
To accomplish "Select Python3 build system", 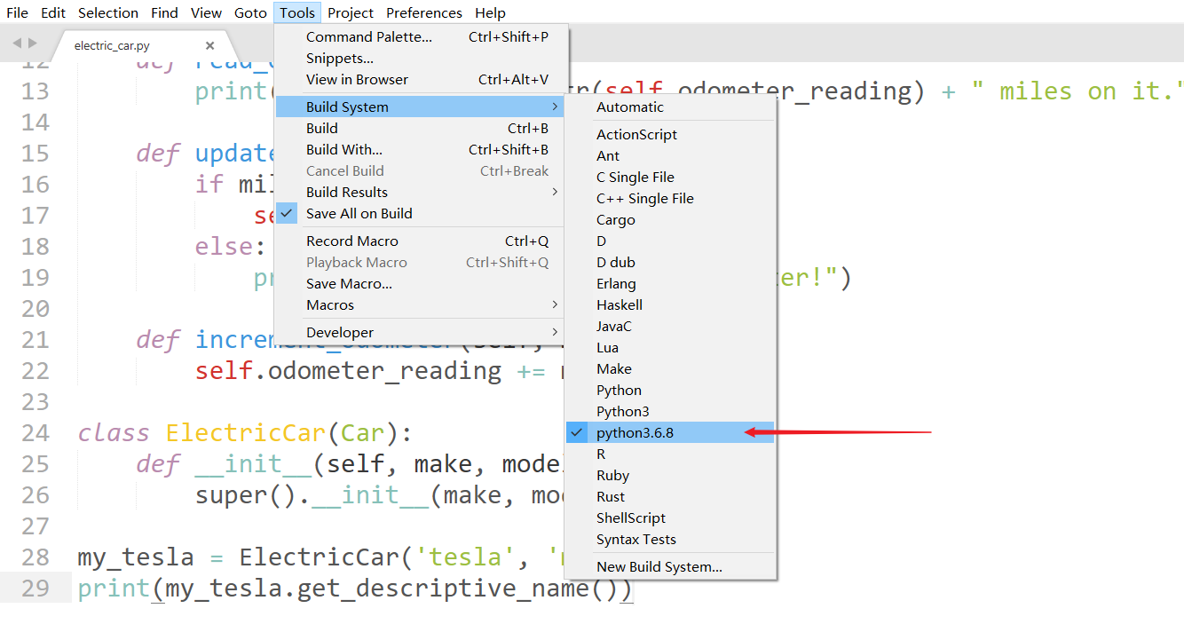I will coord(670,411).
